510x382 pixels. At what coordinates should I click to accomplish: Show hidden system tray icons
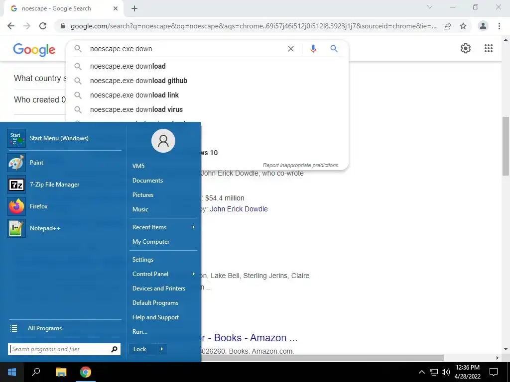[421, 372]
